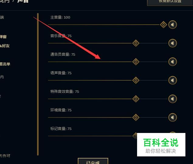
Task: Click the Done (已完成) button
Action: coord(93,161)
